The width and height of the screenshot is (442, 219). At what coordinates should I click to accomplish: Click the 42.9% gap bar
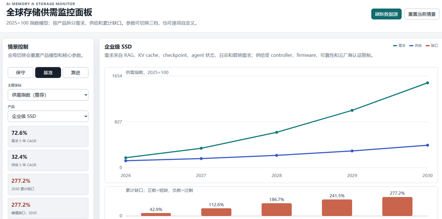coord(156,214)
